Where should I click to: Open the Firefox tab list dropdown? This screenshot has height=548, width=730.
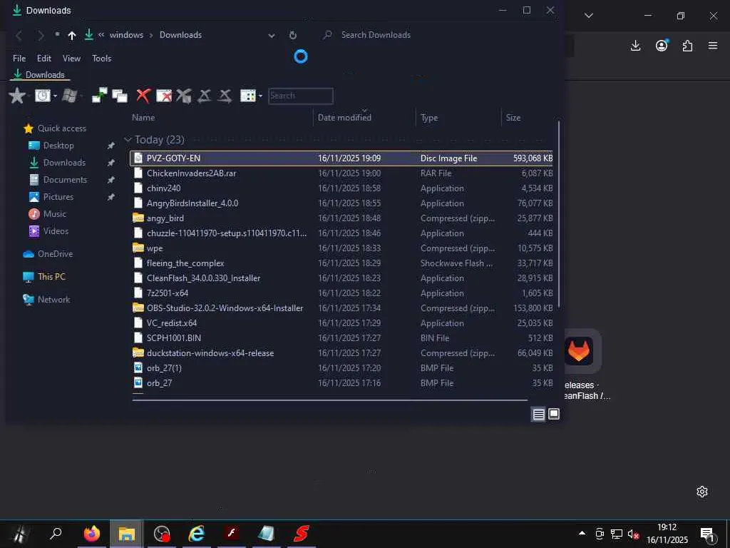[x=588, y=16]
